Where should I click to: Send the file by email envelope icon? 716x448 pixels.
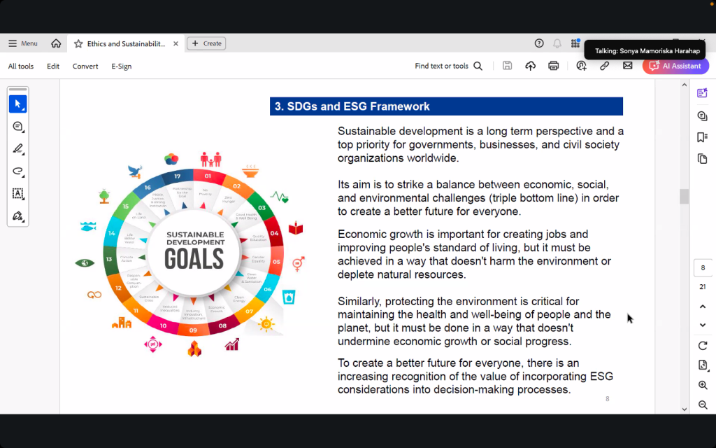(627, 66)
